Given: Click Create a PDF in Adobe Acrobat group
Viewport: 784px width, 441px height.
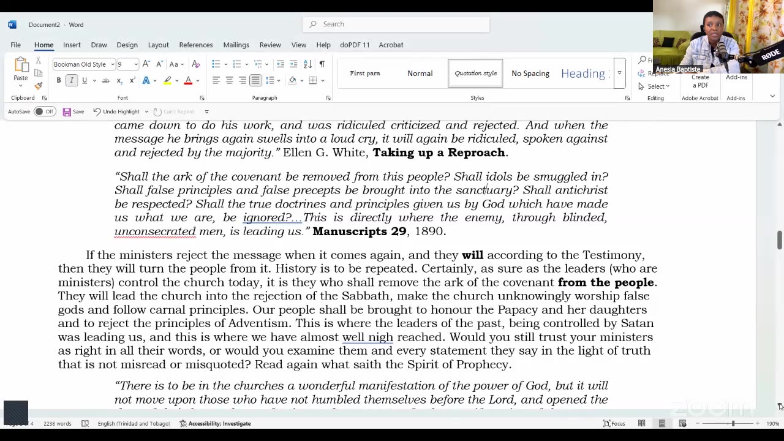Looking at the screenshot, I should (700, 81).
